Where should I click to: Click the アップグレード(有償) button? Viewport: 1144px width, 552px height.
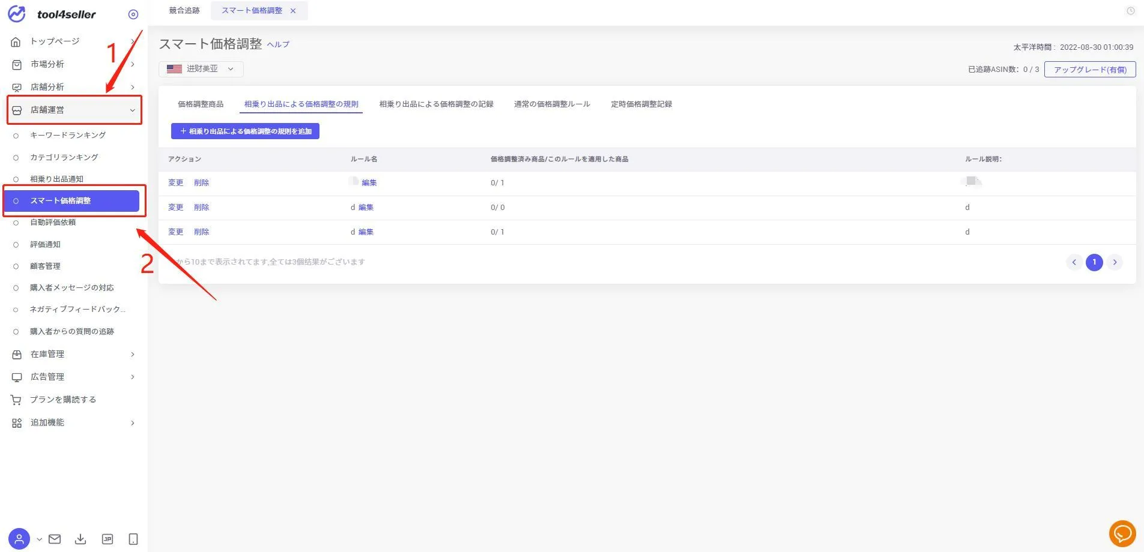tap(1090, 70)
